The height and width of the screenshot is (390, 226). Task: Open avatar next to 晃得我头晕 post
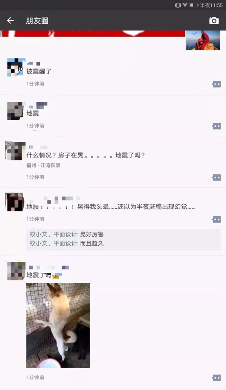(15, 202)
